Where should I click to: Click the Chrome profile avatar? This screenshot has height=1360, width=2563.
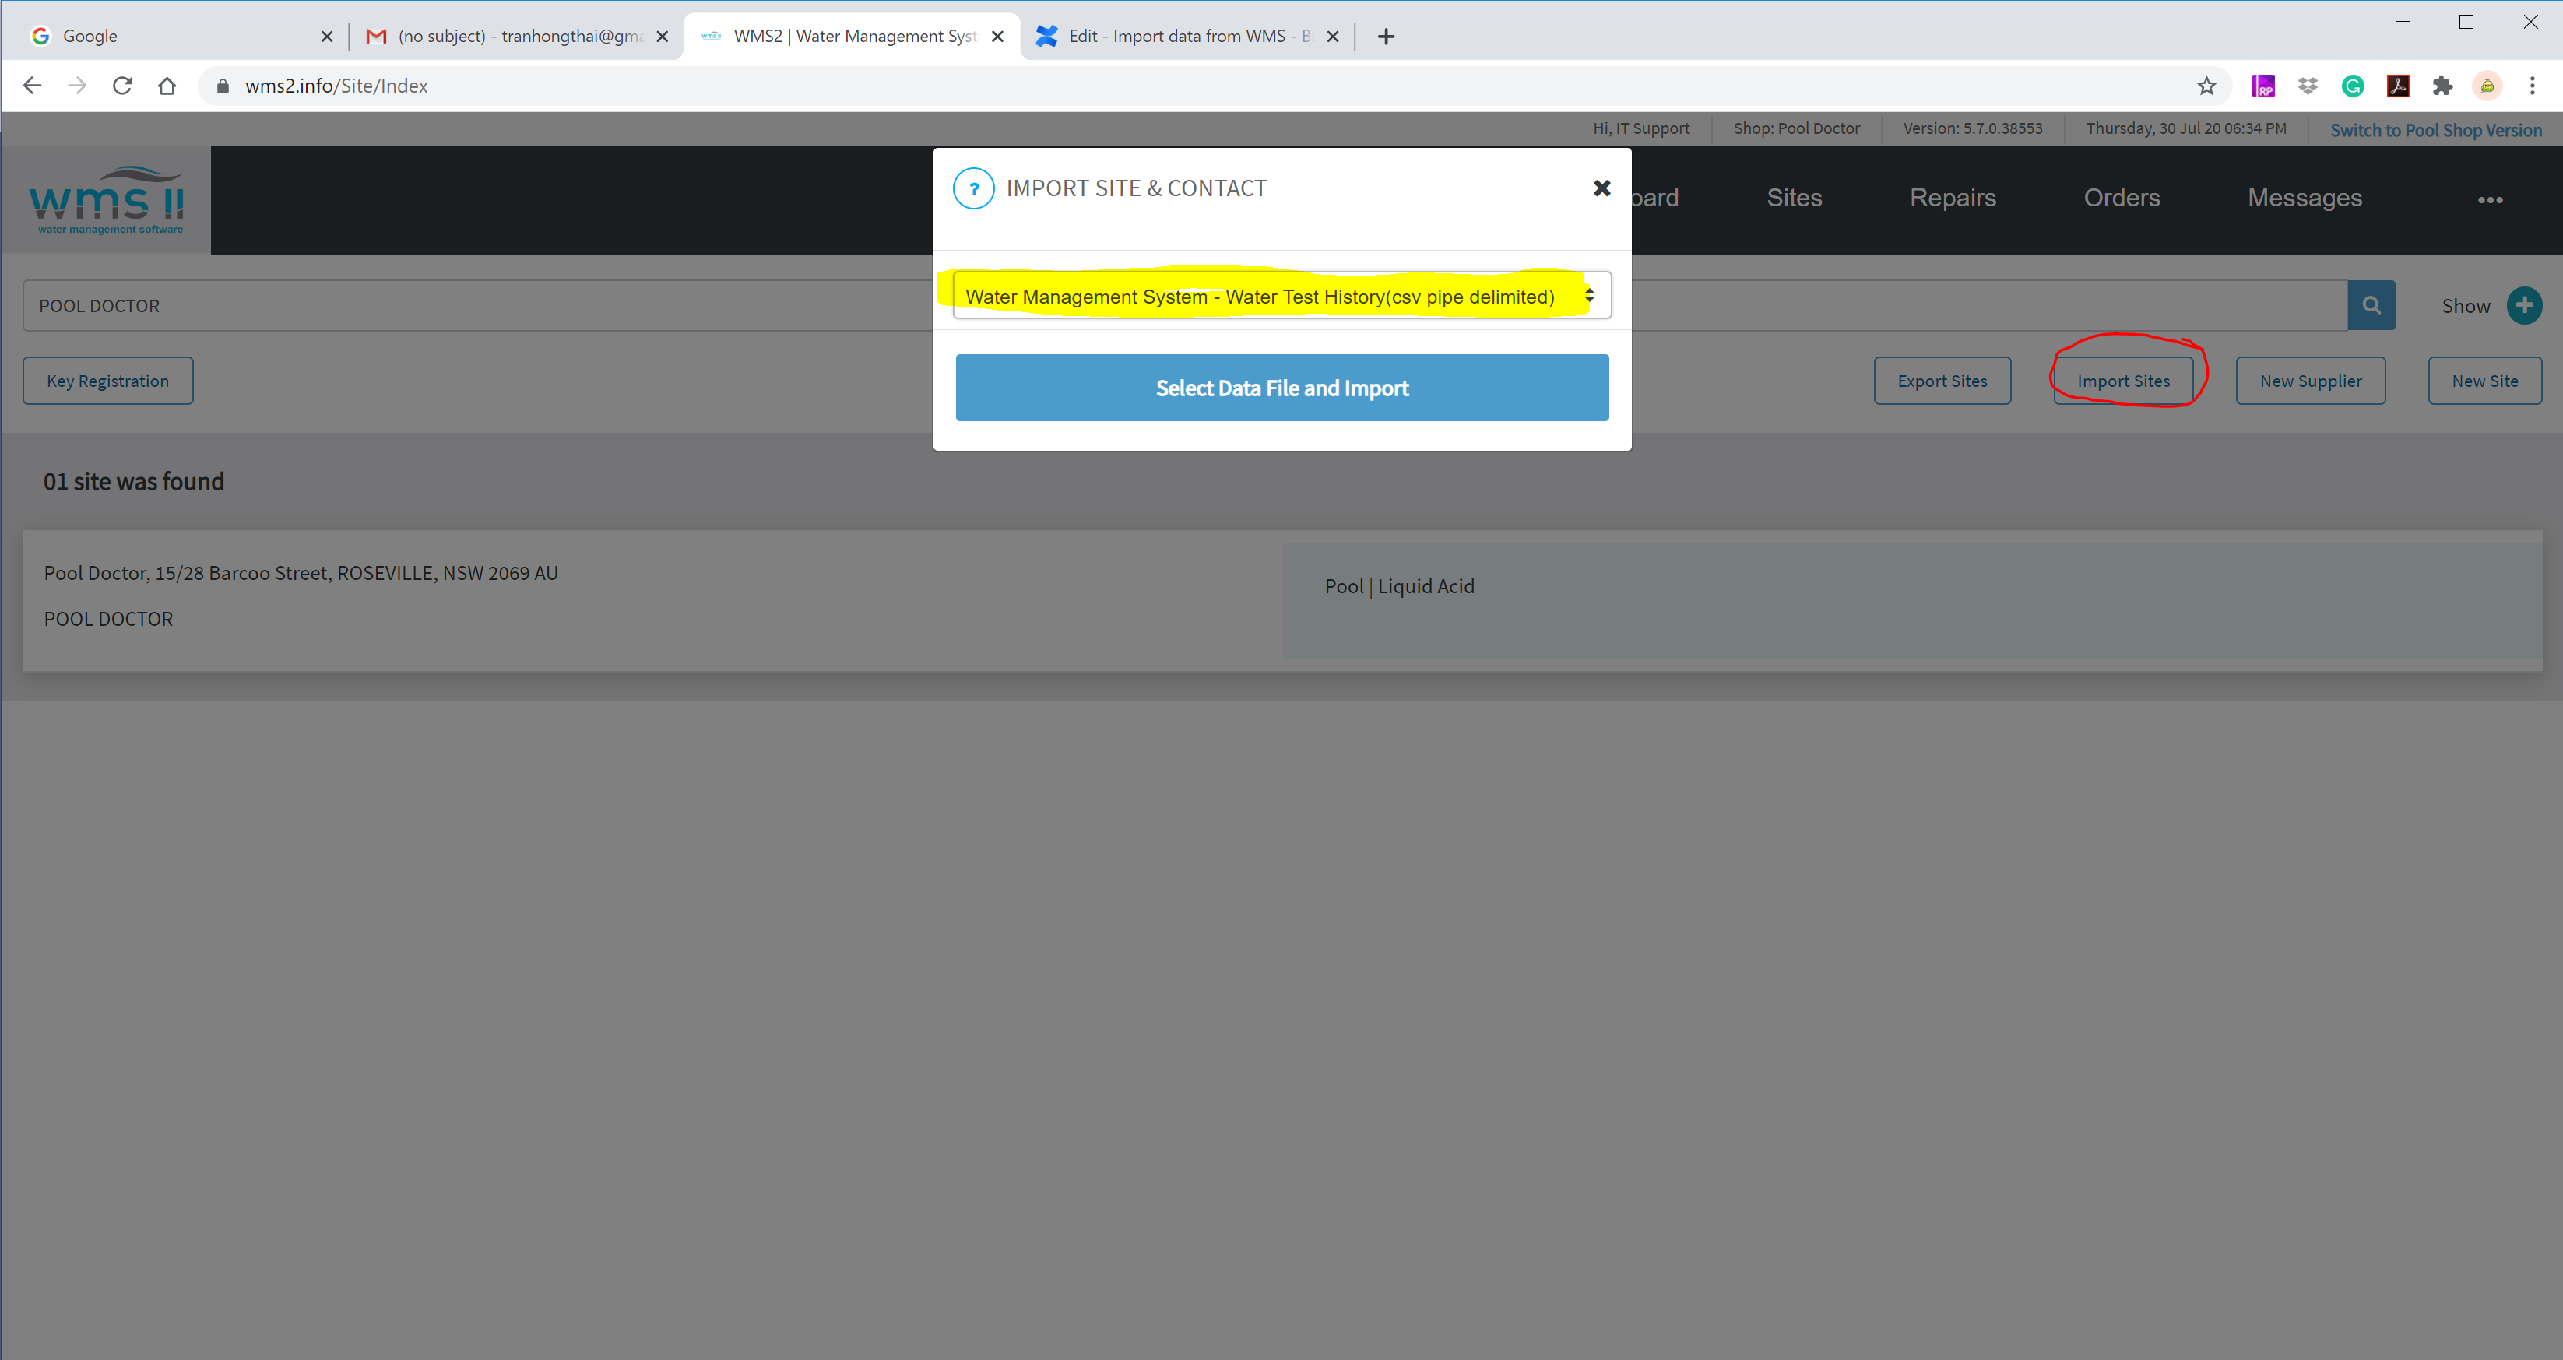(2487, 86)
